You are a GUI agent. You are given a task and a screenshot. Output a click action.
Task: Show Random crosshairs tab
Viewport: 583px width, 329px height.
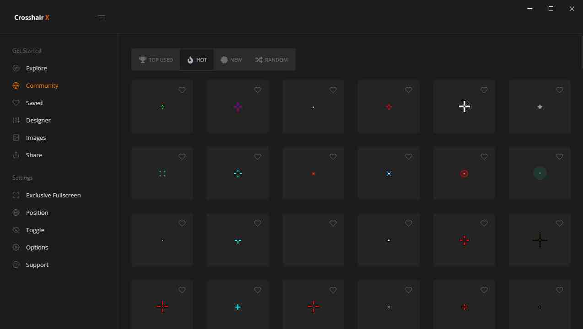pyautogui.click(x=271, y=60)
